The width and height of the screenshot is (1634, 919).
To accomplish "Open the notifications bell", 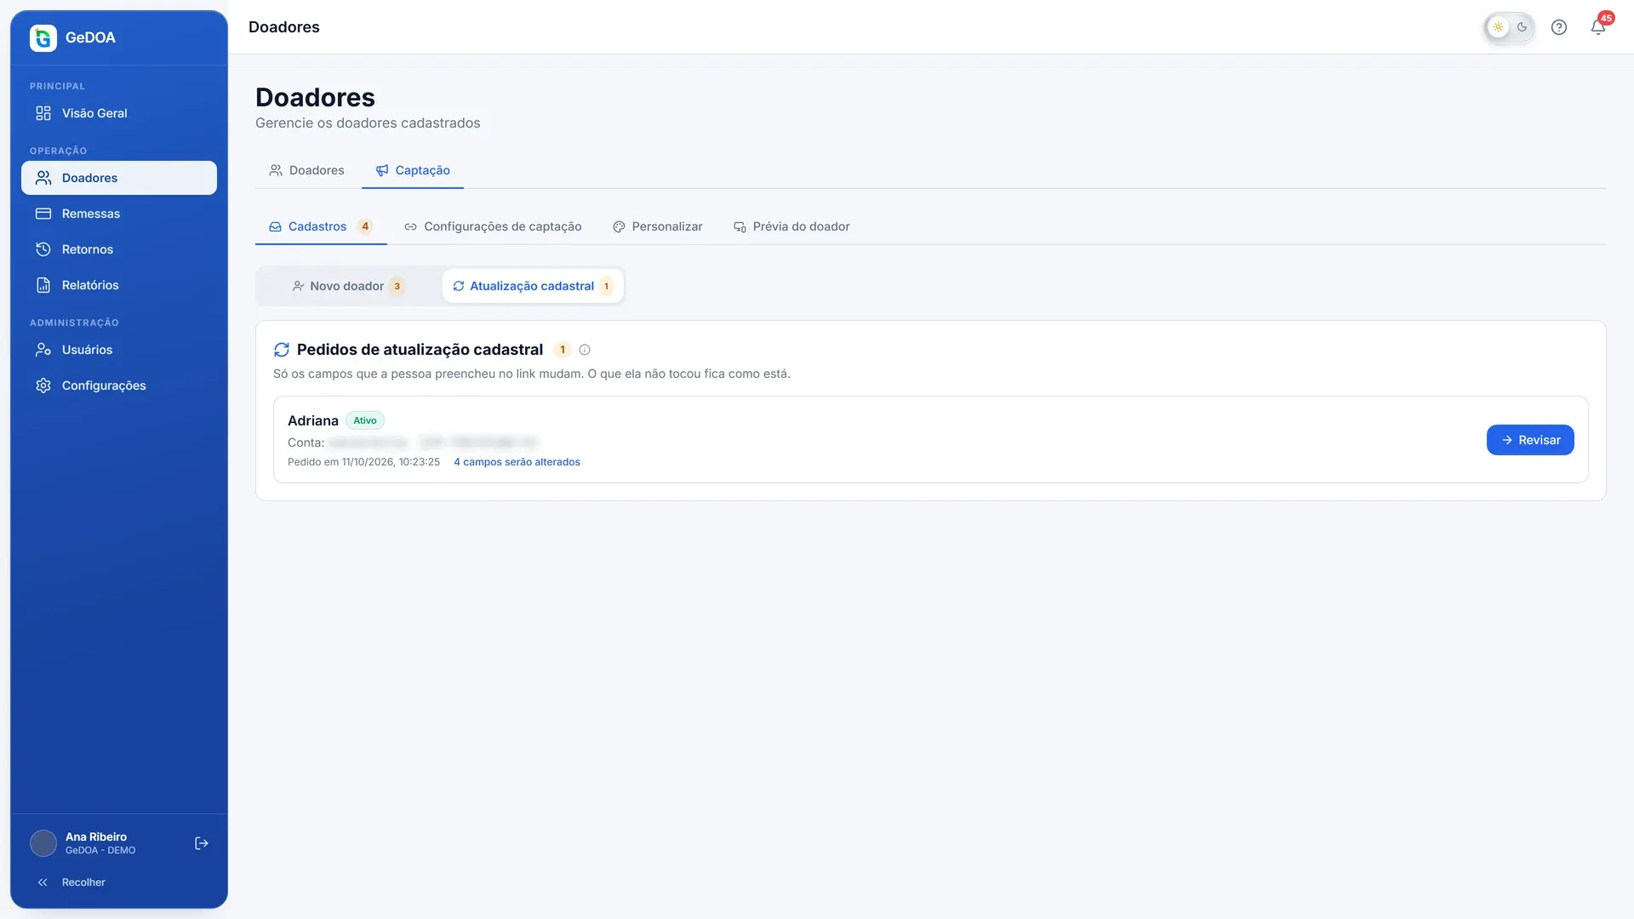I will (1598, 27).
